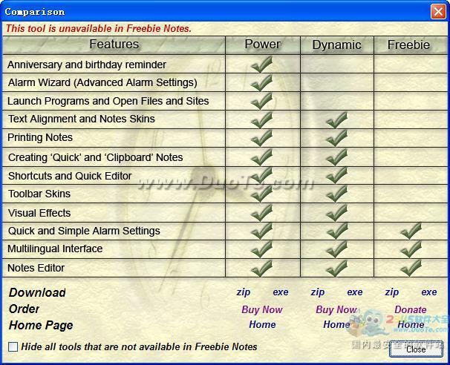Click Power checkmark for Anniversary and birthday reminder
Screen dimensions: 450x365
tap(261, 65)
